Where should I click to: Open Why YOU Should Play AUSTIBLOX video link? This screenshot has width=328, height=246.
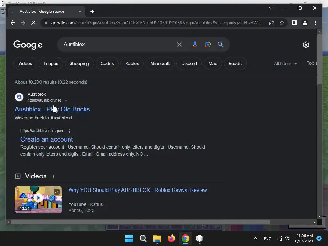(x=138, y=190)
